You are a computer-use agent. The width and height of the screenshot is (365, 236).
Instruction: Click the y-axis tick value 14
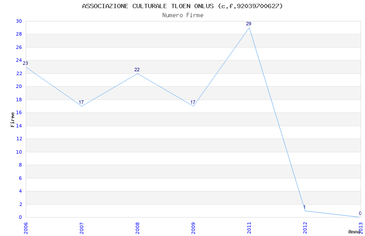pos(19,126)
